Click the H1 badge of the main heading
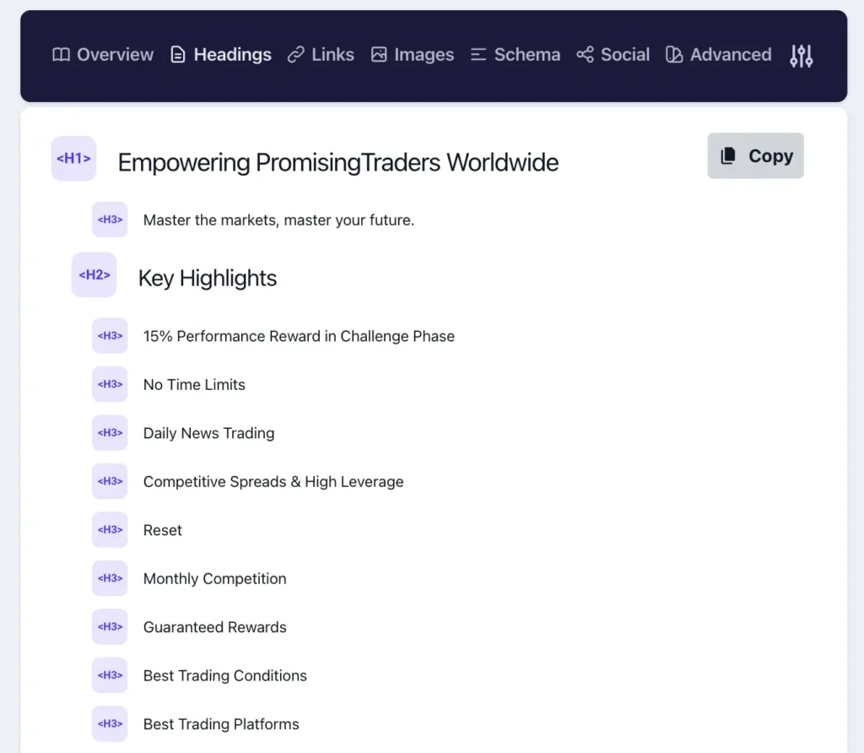This screenshot has height=753, width=864. [x=73, y=158]
